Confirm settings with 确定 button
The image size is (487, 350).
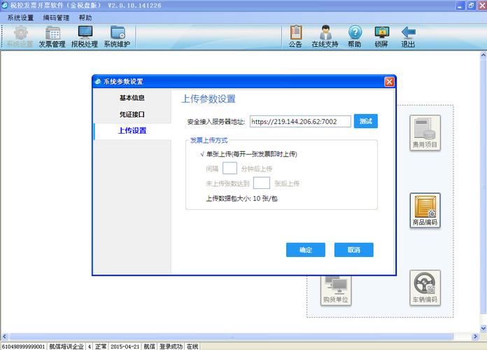306,250
